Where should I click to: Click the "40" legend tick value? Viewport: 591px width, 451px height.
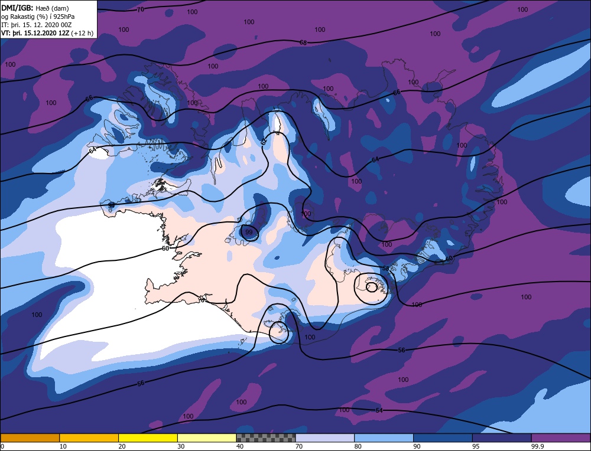[x=240, y=446]
